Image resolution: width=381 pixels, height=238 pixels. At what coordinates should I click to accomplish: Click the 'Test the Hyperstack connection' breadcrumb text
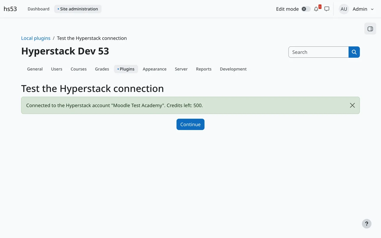tap(92, 38)
